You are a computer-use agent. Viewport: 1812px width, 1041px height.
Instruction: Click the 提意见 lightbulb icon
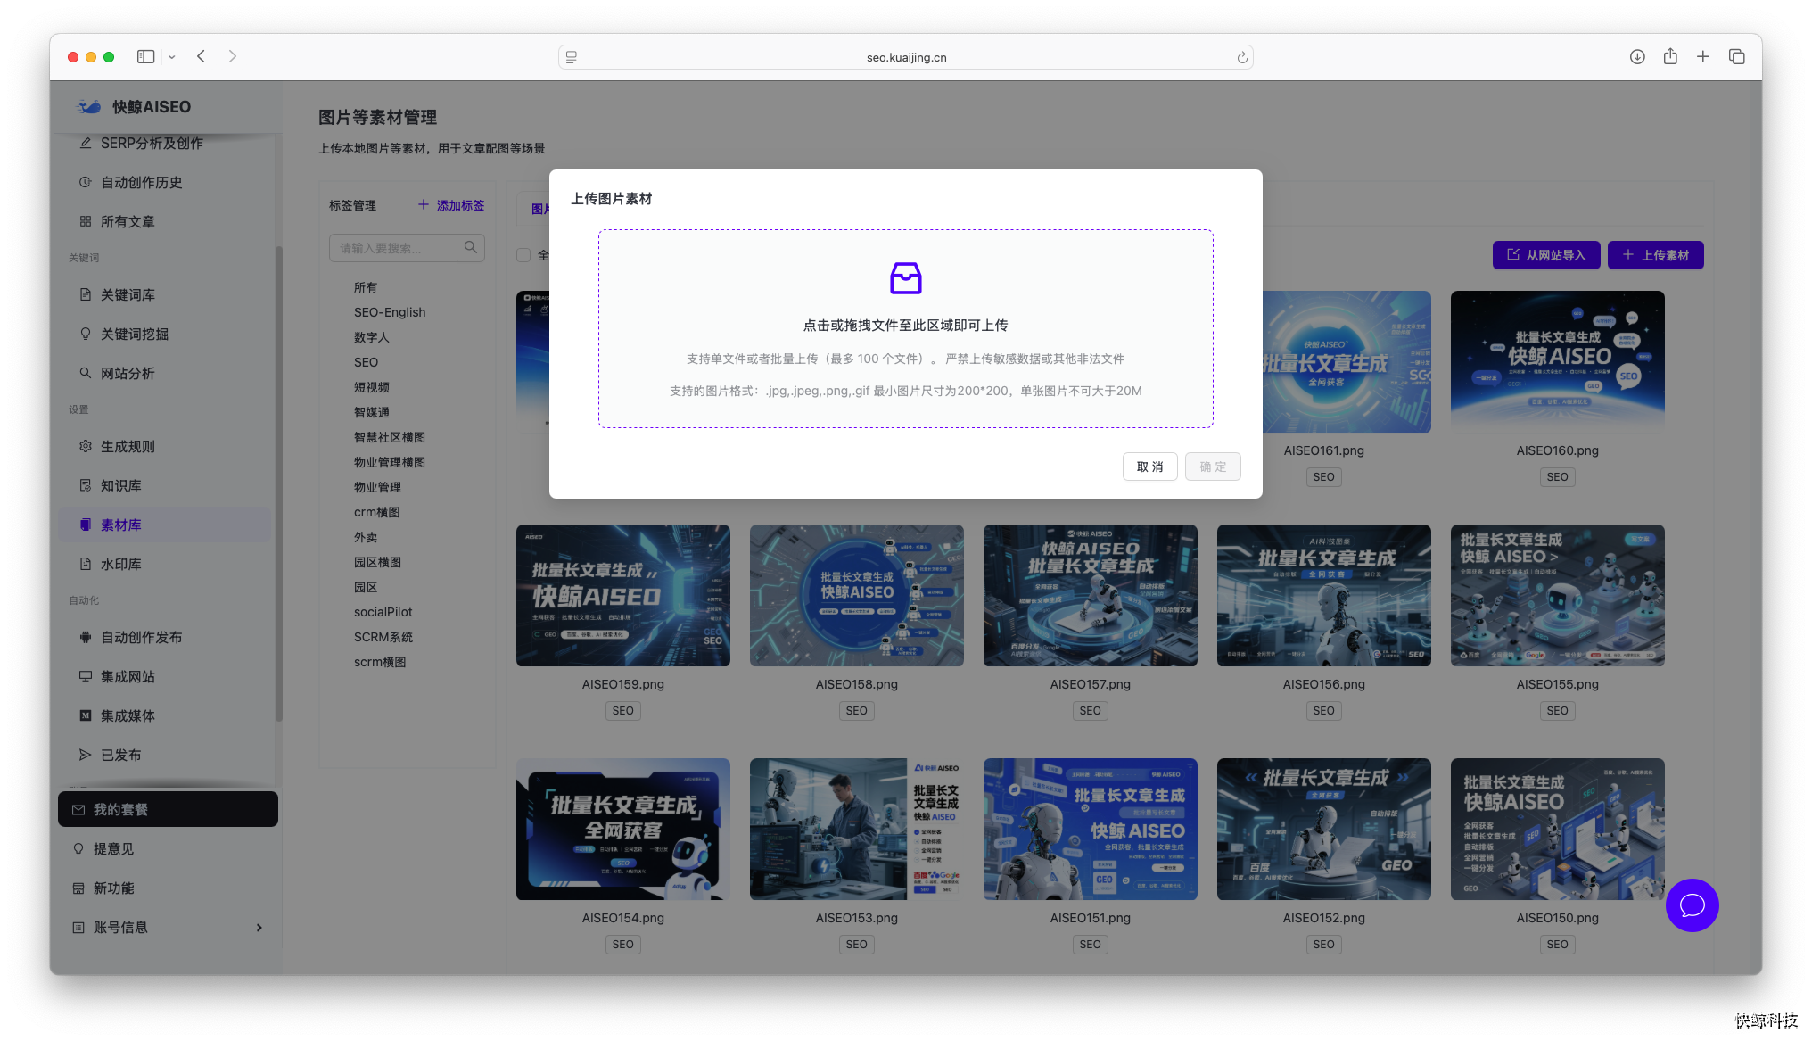click(x=78, y=849)
